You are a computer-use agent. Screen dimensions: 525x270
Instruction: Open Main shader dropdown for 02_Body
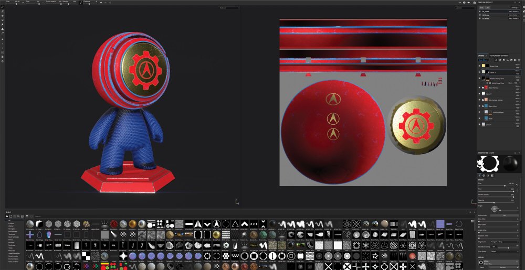pyautogui.click(x=514, y=15)
